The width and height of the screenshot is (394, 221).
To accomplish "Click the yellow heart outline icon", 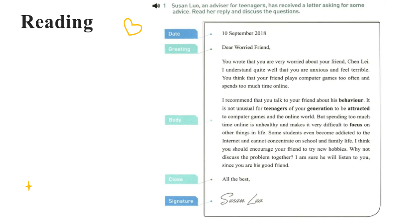I will click(133, 26).
